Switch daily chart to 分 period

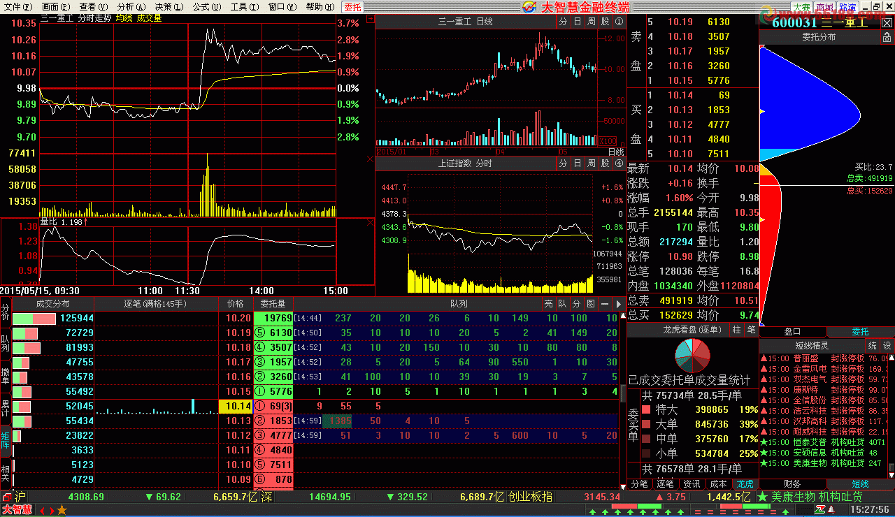564,22
